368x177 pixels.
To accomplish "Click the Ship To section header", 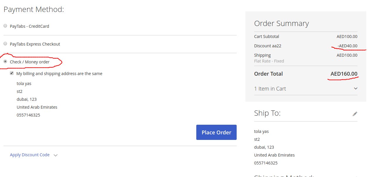I will click(267, 113).
